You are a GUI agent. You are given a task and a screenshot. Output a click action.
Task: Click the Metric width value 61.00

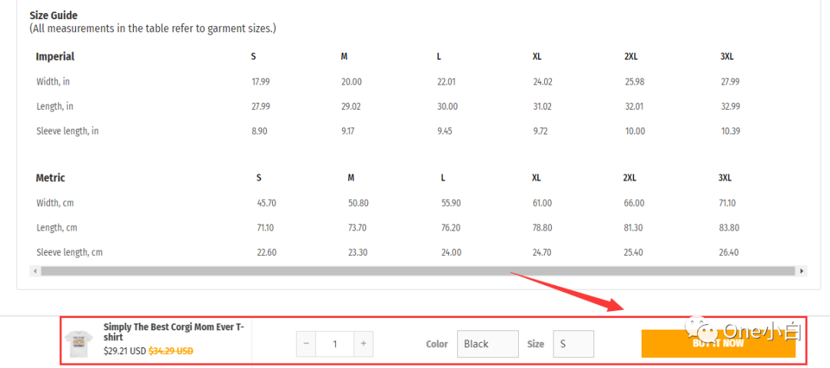coord(542,204)
